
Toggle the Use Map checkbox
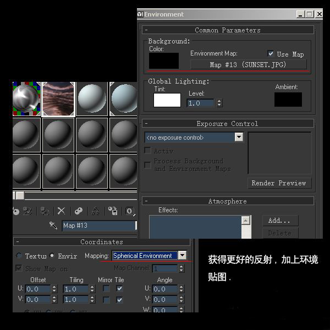(x=271, y=54)
